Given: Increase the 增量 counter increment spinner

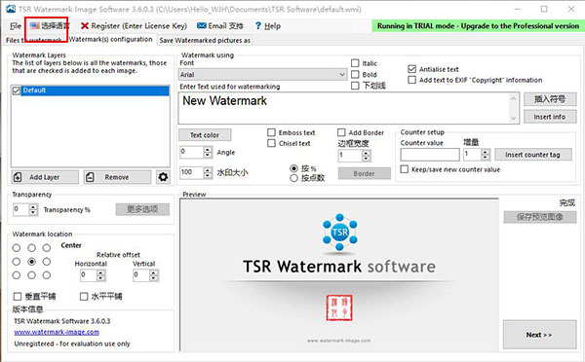Looking at the screenshot, I should click(x=485, y=152).
